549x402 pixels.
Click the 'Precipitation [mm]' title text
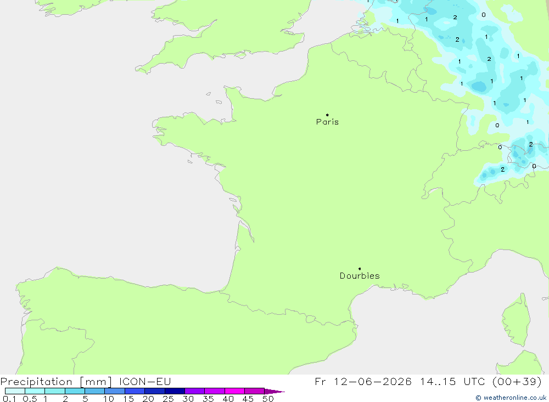(56, 381)
